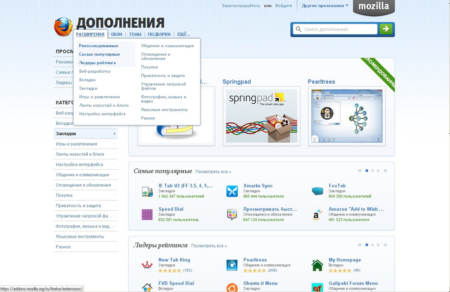Click the Firefox logo icon
The width and height of the screenshot is (450, 292).
coord(63,27)
